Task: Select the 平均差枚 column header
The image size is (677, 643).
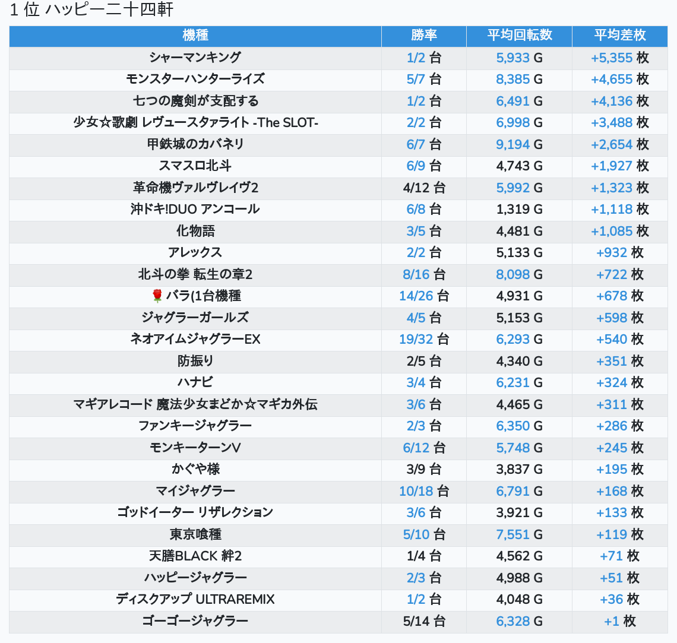Action: coord(619,36)
